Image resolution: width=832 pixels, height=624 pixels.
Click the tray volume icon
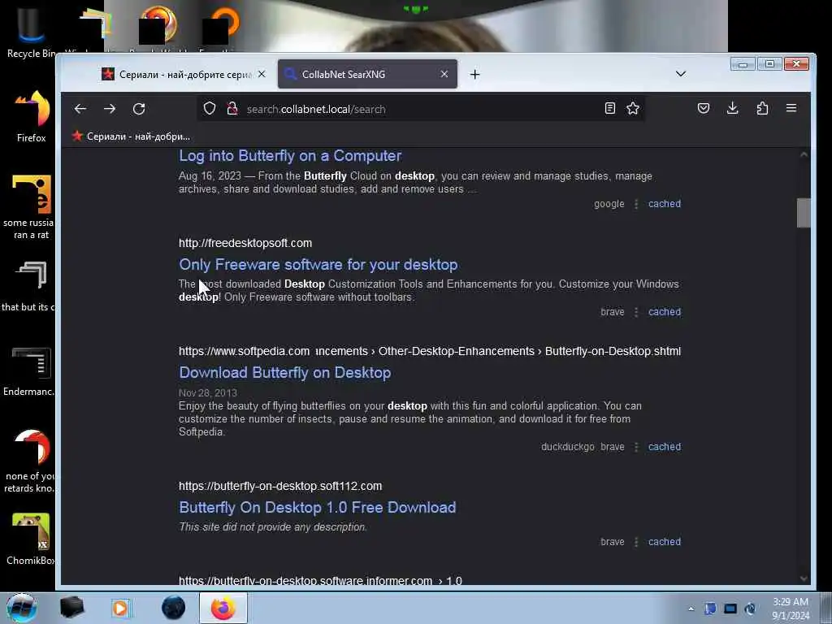click(750, 609)
